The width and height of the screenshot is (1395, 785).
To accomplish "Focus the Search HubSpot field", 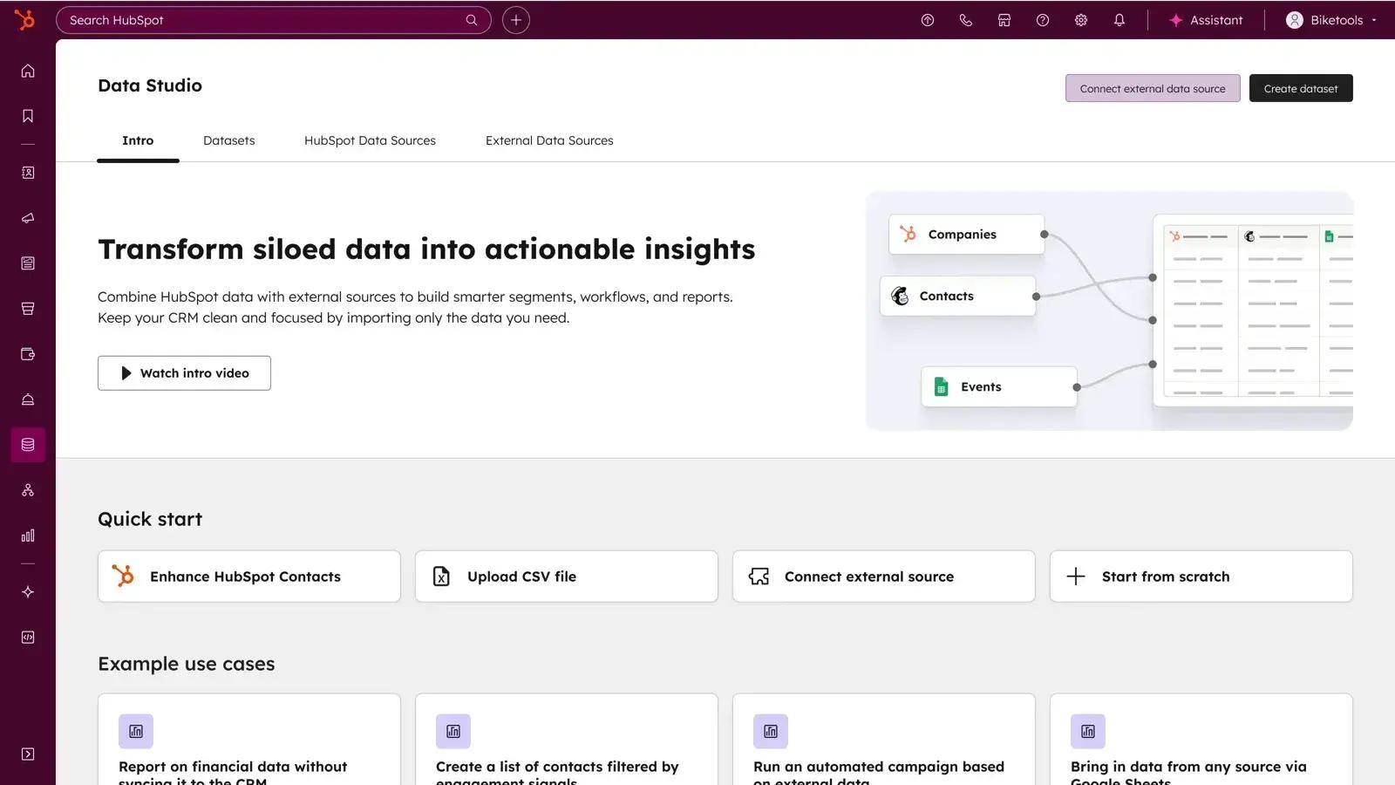I will coord(273,20).
